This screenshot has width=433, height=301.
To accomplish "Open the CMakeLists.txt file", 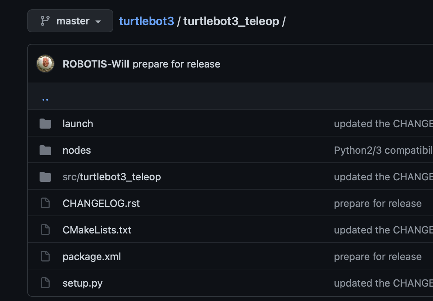I will [97, 230].
